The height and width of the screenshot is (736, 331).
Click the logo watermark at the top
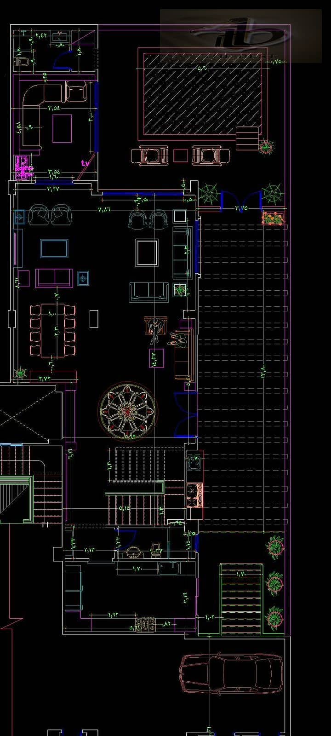(240, 36)
